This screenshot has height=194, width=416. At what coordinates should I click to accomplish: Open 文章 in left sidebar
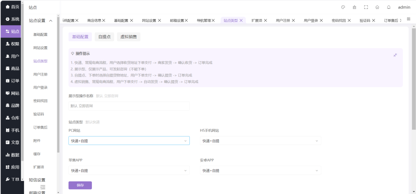point(12,143)
